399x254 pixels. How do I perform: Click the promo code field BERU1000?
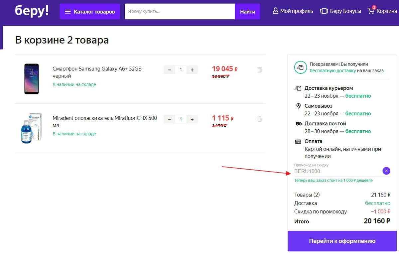click(337, 171)
